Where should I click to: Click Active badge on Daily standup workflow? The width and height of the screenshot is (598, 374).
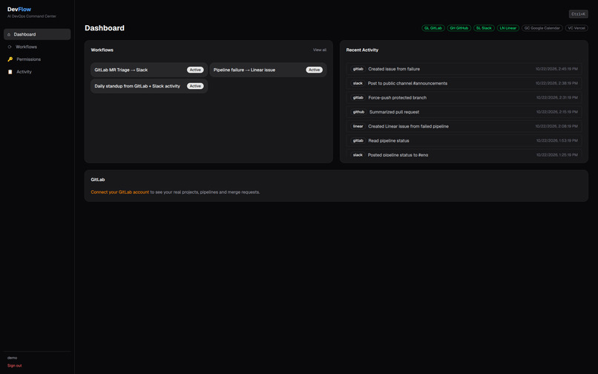195,86
